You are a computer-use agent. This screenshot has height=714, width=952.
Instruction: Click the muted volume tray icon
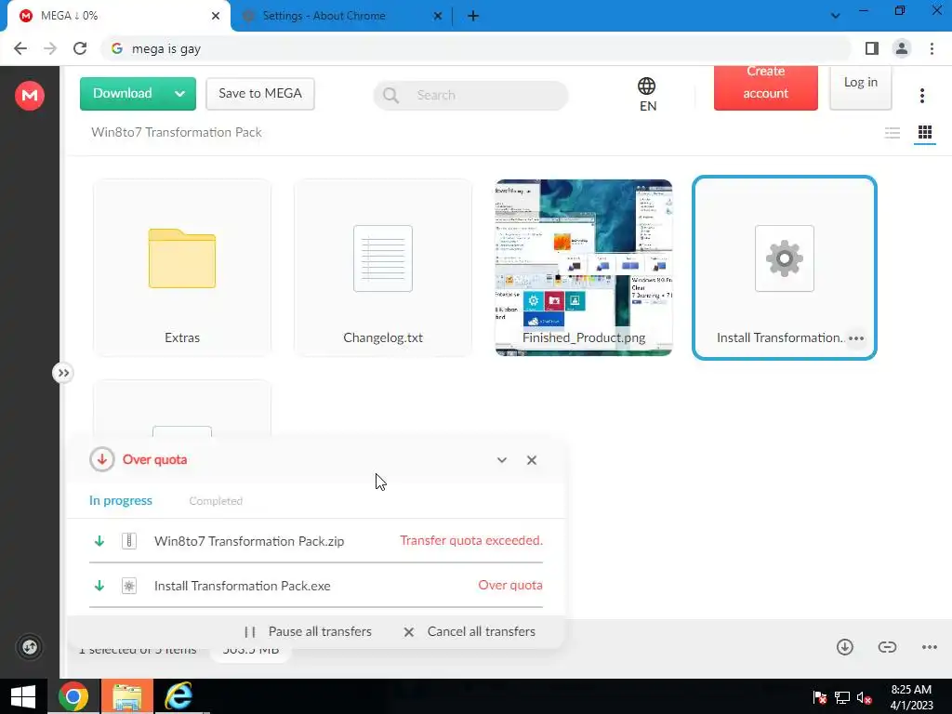[865, 698]
